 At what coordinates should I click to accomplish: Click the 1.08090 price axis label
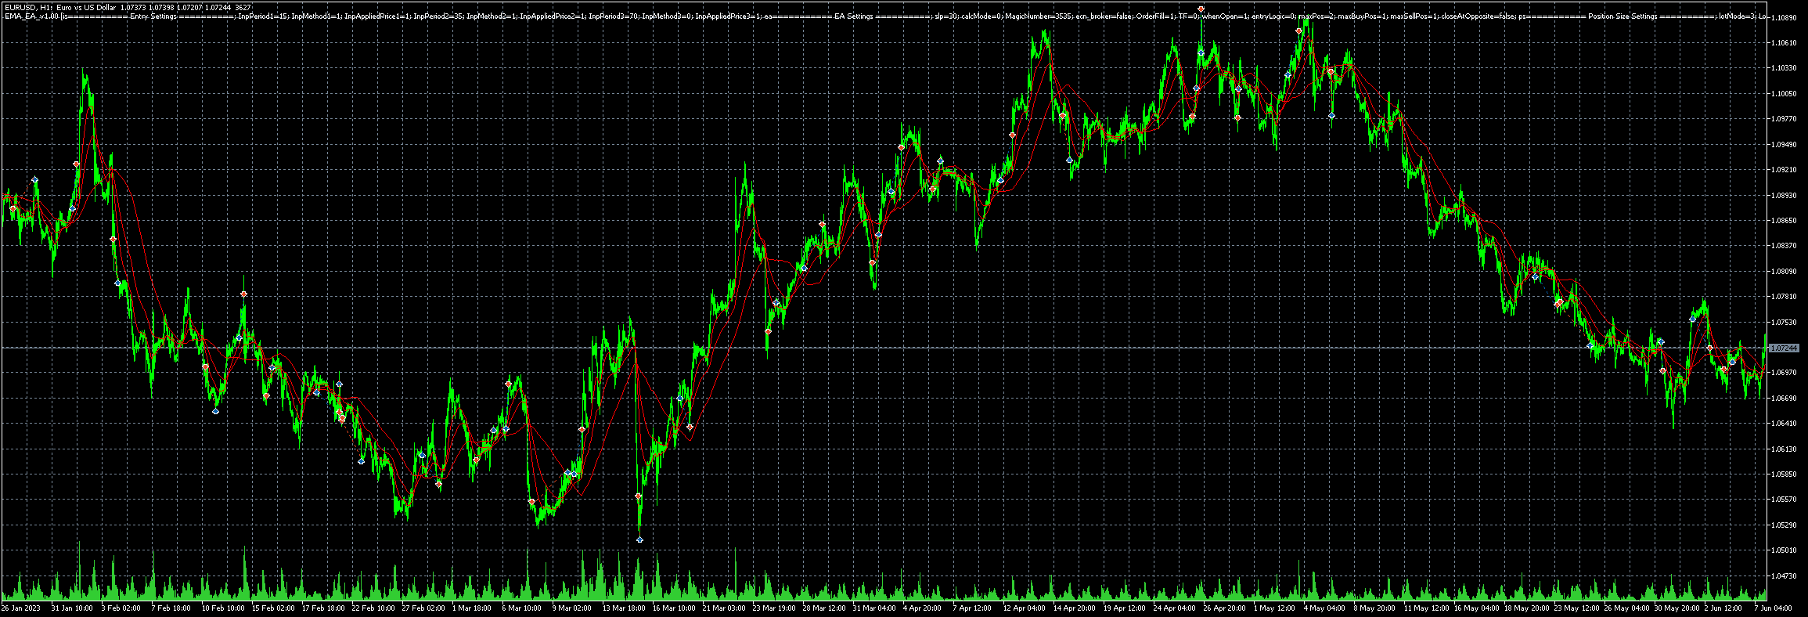(x=1785, y=272)
